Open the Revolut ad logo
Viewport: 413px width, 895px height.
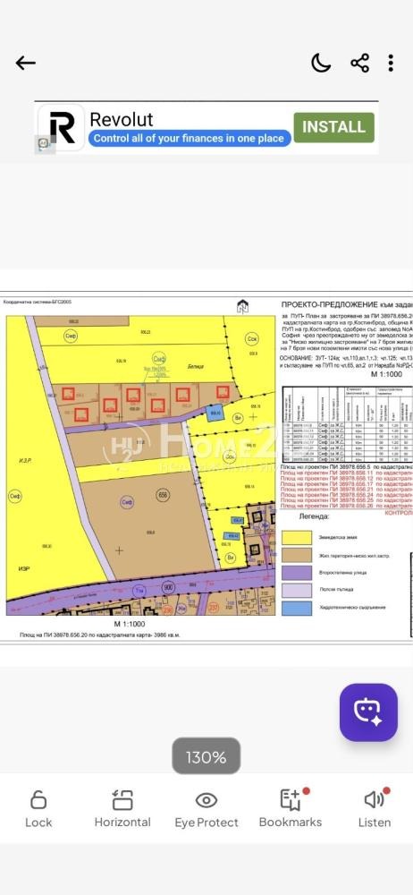point(61,127)
